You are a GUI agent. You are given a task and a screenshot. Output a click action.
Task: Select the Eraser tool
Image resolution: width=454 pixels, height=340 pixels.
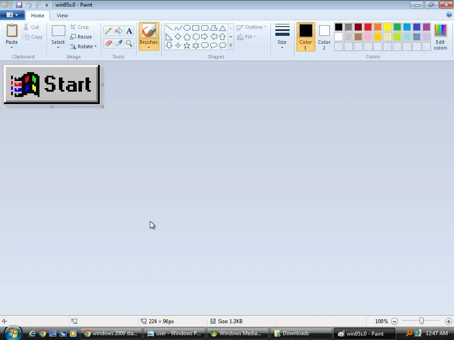coord(108,43)
